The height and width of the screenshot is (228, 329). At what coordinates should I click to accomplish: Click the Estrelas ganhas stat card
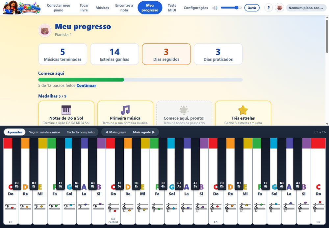pyautogui.click(x=114, y=54)
